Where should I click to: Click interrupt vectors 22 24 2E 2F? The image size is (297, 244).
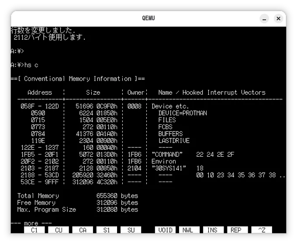(215, 154)
